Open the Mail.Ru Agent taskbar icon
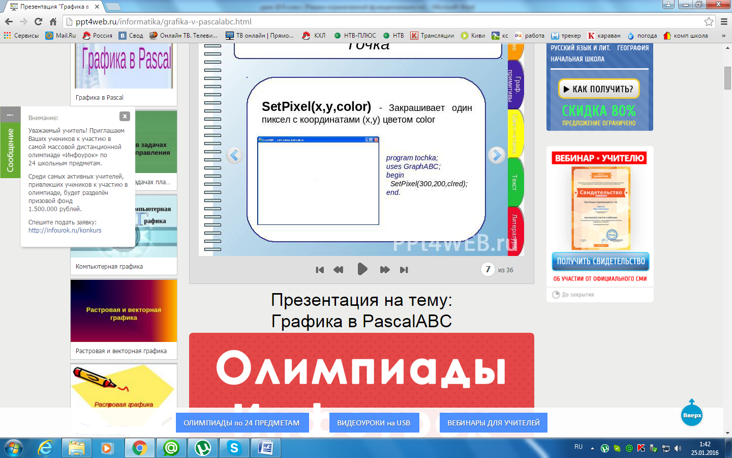 coord(171,448)
